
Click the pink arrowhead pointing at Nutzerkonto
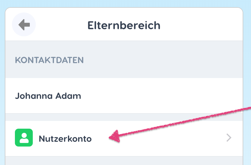pyautogui.click(x=114, y=136)
